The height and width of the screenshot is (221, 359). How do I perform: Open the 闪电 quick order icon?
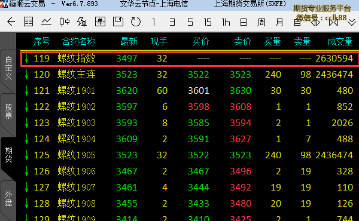[82, 22]
